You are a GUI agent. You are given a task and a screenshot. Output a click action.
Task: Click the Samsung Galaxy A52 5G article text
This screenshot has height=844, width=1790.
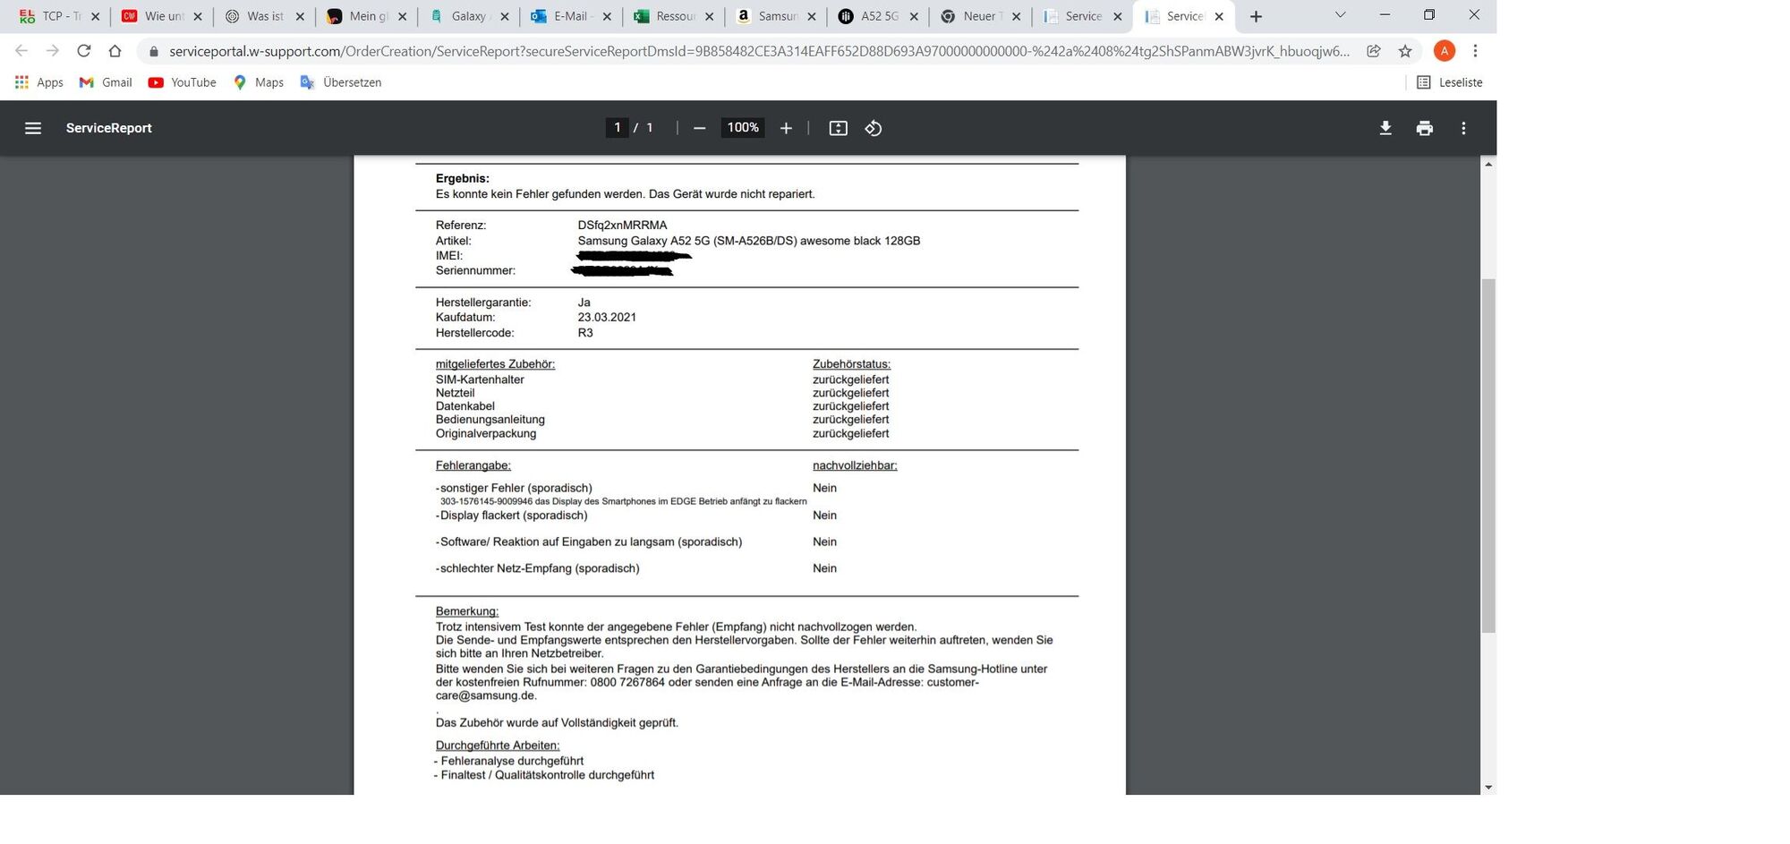pos(748,241)
